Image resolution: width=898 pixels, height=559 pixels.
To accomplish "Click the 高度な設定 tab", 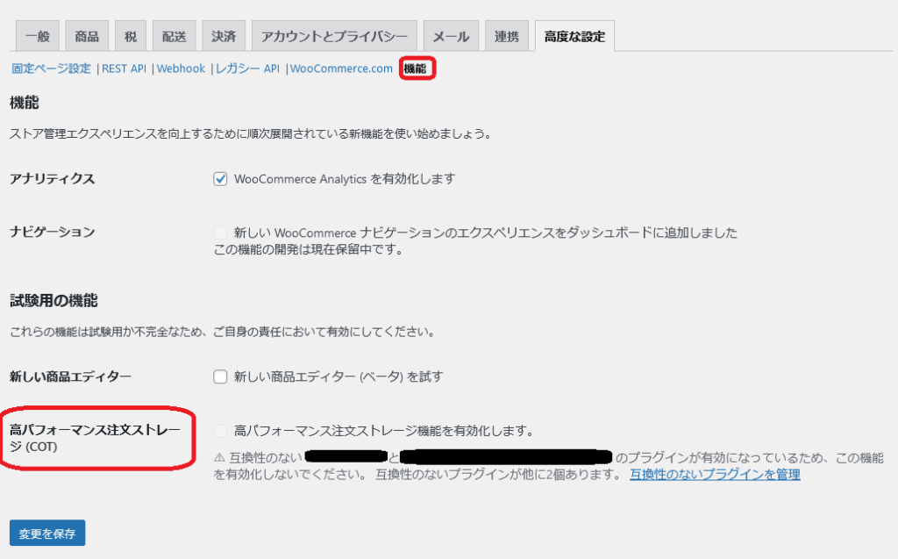I will [574, 37].
